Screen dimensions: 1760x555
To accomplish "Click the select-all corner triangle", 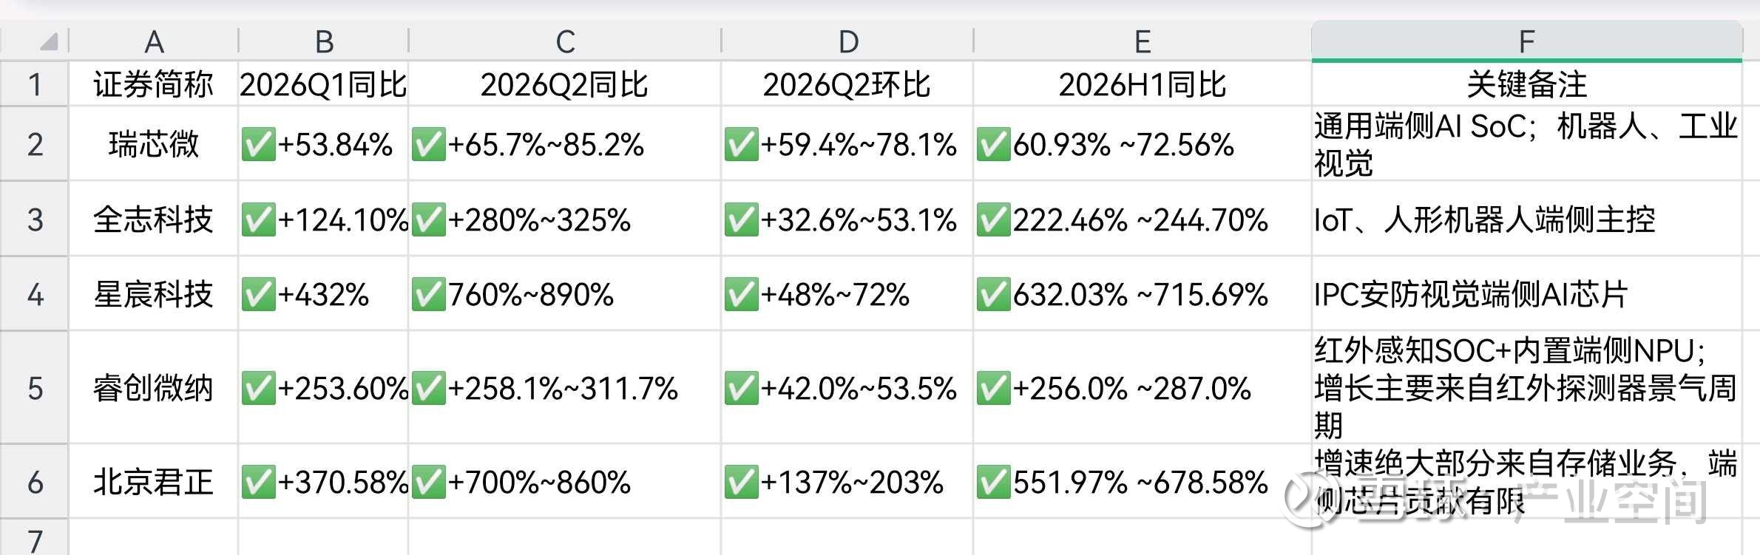I will point(49,41).
